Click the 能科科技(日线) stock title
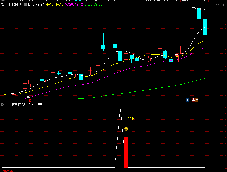227x172 pixels. click(x=12, y=5)
